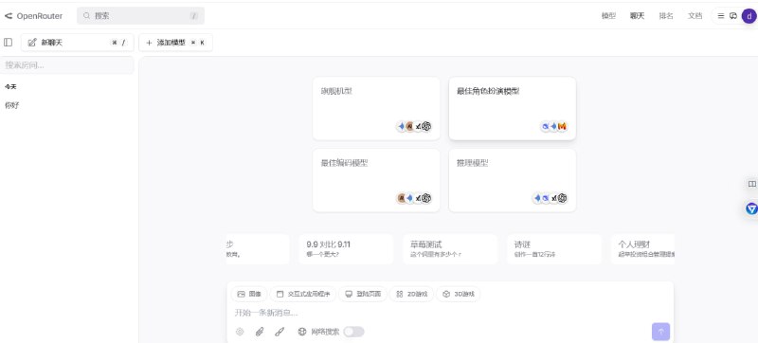Choose the 诗谜 prompt suggestion
The image size is (758, 343).
(554, 249)
